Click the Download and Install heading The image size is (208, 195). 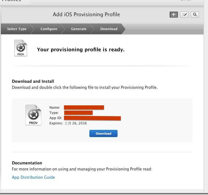(33, 81)
